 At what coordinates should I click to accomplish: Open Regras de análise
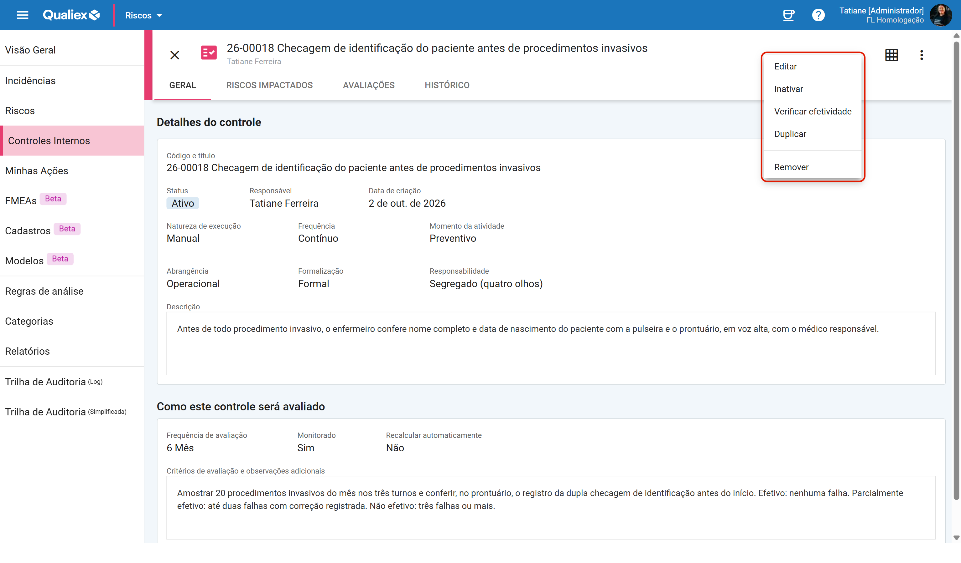click(72, 292)
